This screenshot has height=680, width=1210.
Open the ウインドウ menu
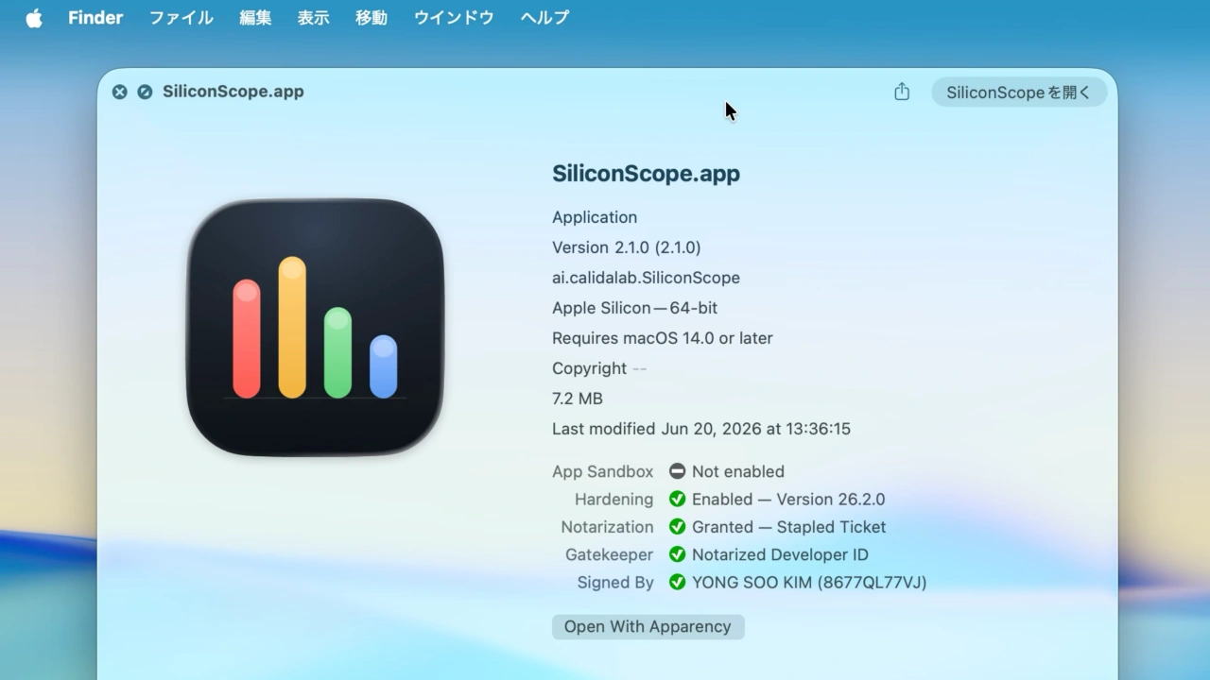(x=454, y=18)
